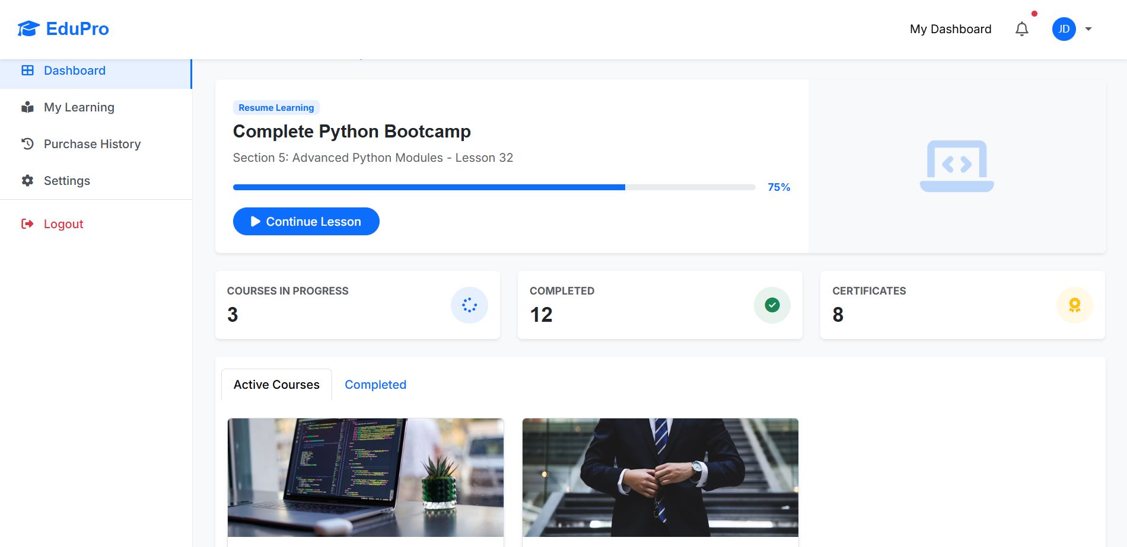Viewport: 1127px width, 547px height.
Task: Switch to the Completed tab
Action: tap(375, 385)
